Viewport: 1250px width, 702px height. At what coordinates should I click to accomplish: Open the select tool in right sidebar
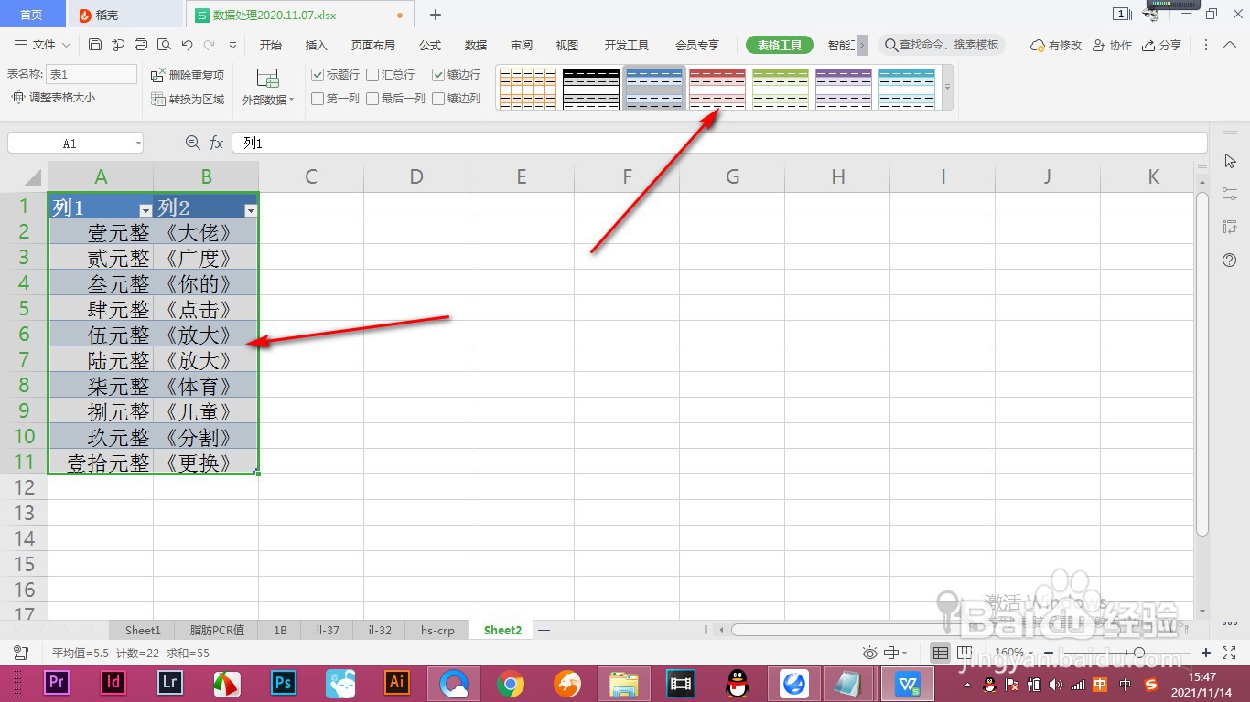coord(1230,161)
